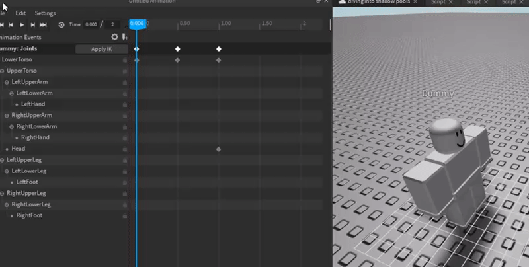The width and height of the screenshot is (529, 267).
Task: Collapse the LeftUpperLeg joint
Action: (2, 160)
